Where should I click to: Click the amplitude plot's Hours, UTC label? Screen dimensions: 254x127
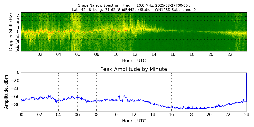click(x=134, y=121)
